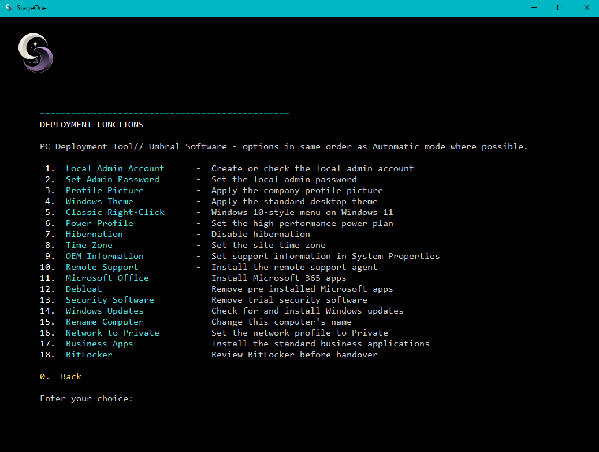
Task: Pick the Network to Private option
Action: [112, 333]
